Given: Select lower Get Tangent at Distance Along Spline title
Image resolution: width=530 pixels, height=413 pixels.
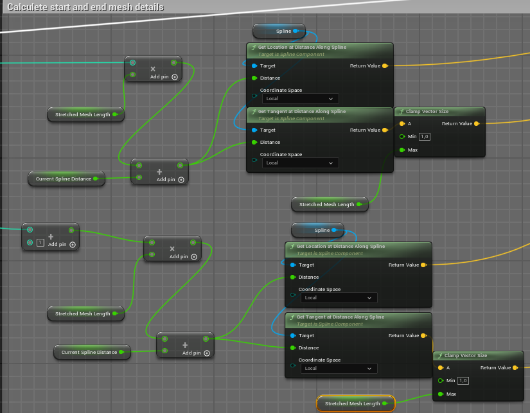Looking at the screenshot, I should (x=340, y=317).
